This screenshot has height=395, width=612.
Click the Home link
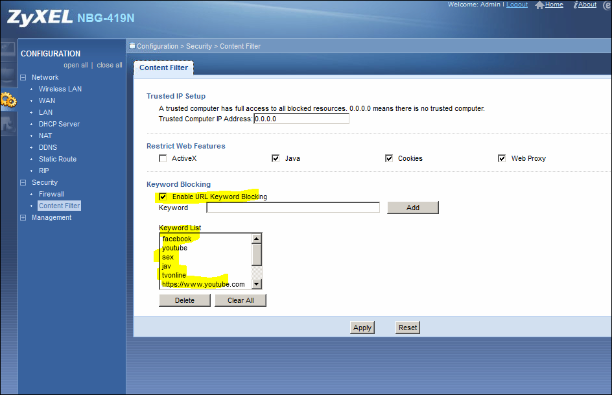click(554, 5)
